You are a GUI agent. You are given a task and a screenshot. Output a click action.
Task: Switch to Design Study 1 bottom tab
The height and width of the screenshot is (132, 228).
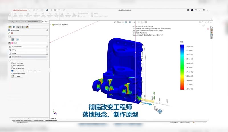27,121
